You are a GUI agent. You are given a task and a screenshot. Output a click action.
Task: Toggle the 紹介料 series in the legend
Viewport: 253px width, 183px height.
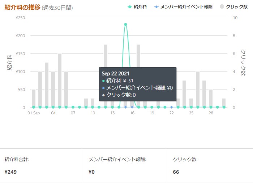tap(137, 7)
